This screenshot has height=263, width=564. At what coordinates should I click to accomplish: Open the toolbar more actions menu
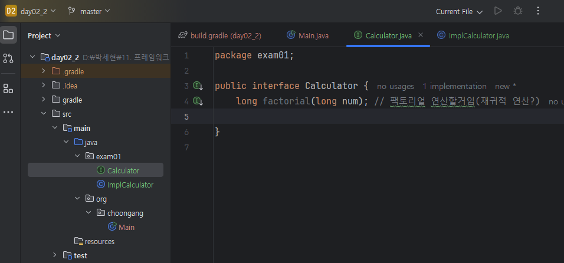click(x=537, y=11)
